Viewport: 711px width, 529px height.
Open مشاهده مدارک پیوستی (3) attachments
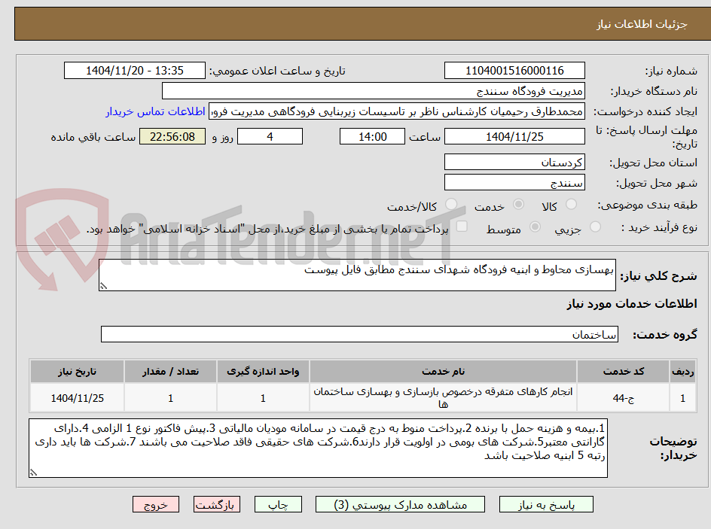[x=400, y=504]
